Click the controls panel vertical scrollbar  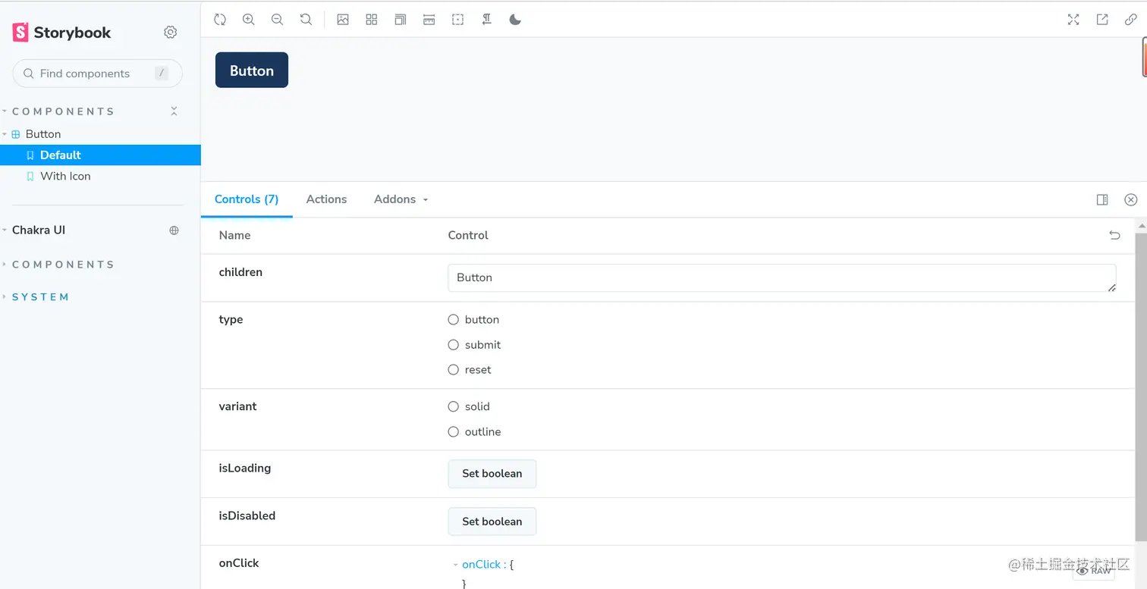point(1141,387)
